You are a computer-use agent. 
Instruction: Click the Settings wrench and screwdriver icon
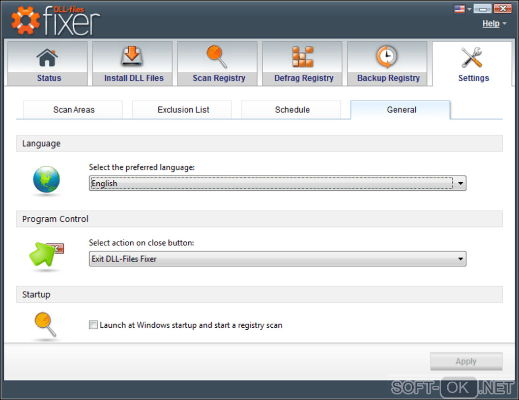click(472, 58)
